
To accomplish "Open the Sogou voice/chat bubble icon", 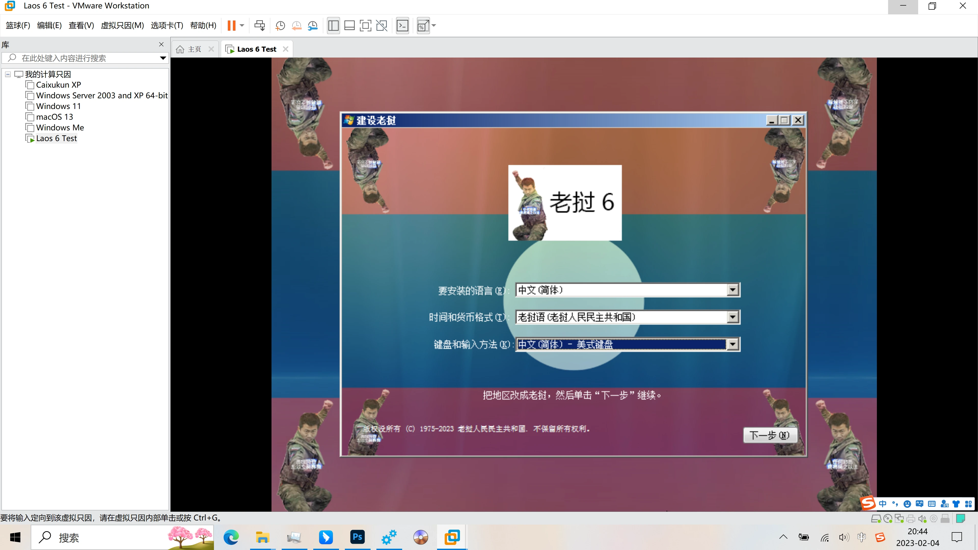I will tap(919, 504).
